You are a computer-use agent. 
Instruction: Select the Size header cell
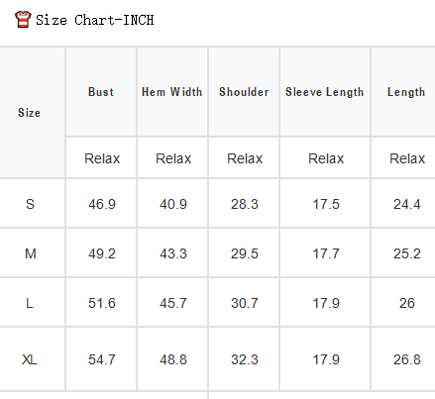[x=29, y=113]
